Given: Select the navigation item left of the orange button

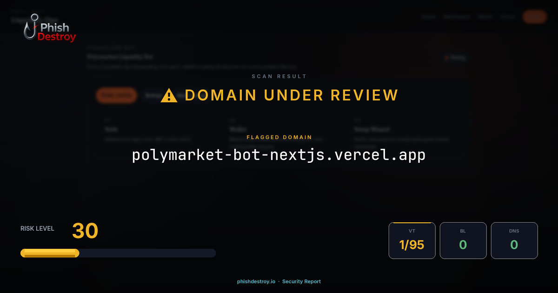Looking at the screenshot, I should click(x=508, y=17).
